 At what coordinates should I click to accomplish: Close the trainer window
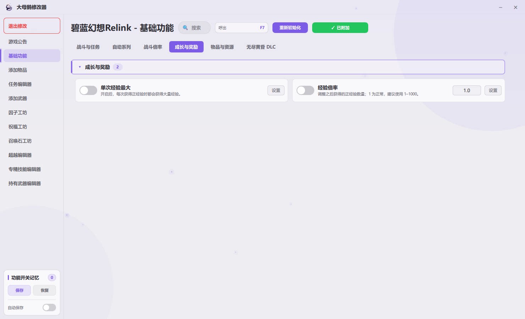coord(515,7)
